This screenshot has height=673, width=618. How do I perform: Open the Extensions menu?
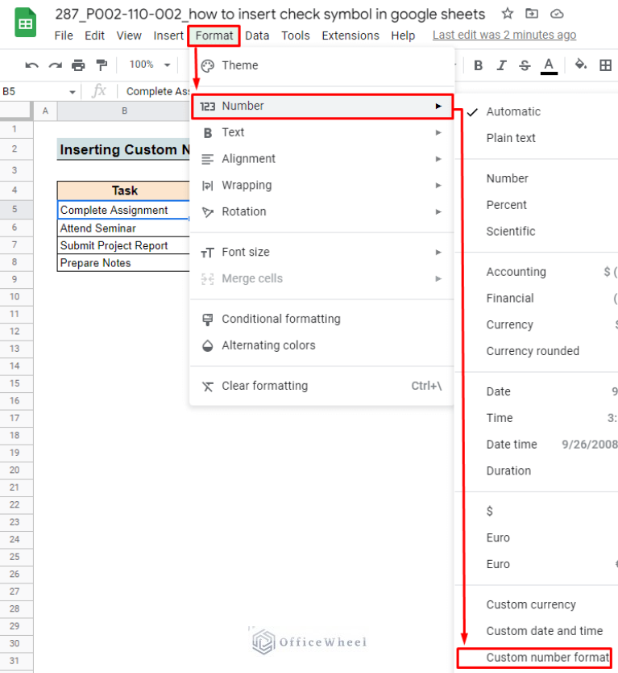click(x=350, y=36)
